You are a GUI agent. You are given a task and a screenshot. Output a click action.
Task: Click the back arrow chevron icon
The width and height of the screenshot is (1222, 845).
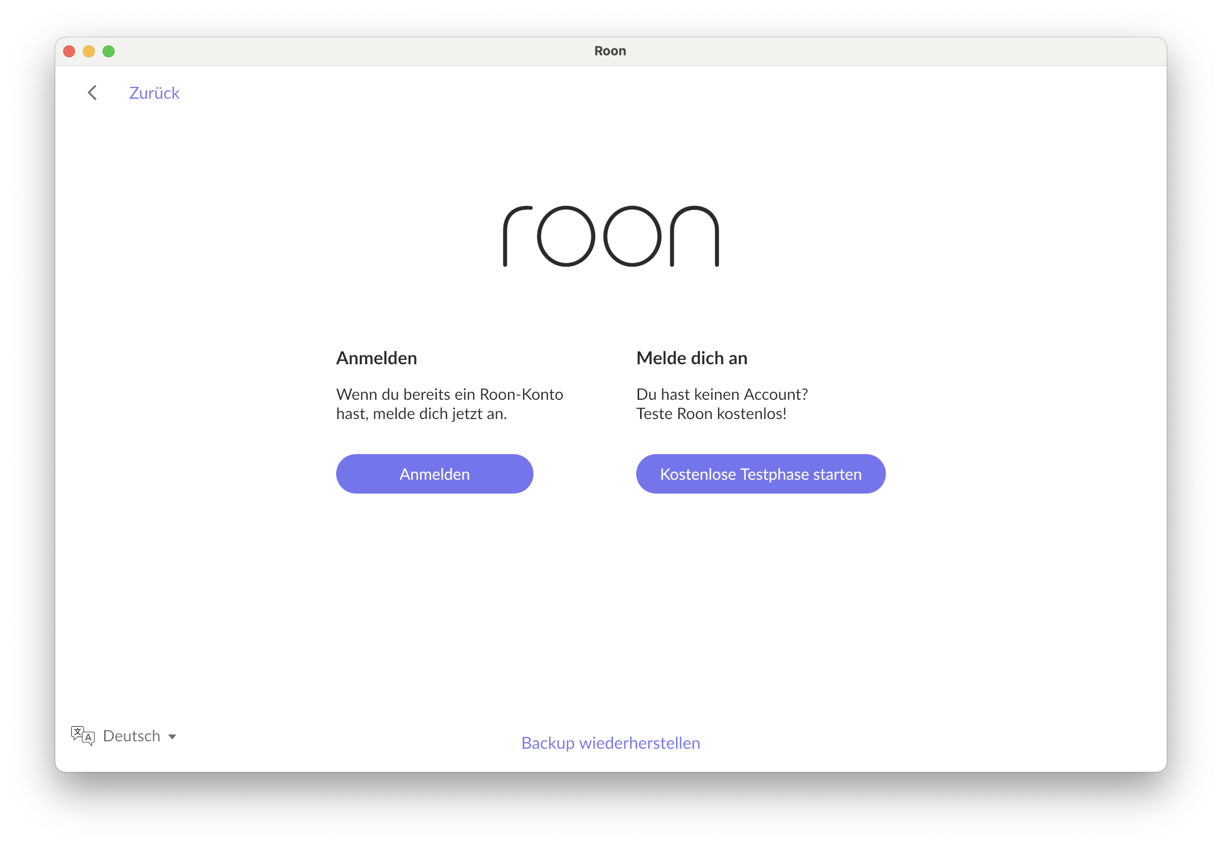tap(92, 93)
